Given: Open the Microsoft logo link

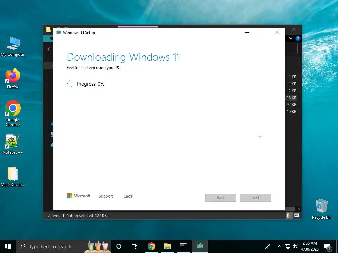Looking at the screenshot, I should (x=79, y=196).
